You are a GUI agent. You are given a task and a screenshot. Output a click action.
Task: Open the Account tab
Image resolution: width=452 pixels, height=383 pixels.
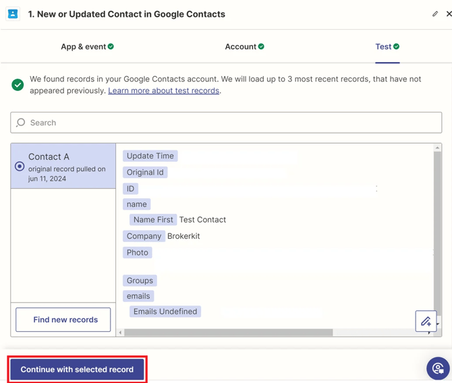pos(244,47)
